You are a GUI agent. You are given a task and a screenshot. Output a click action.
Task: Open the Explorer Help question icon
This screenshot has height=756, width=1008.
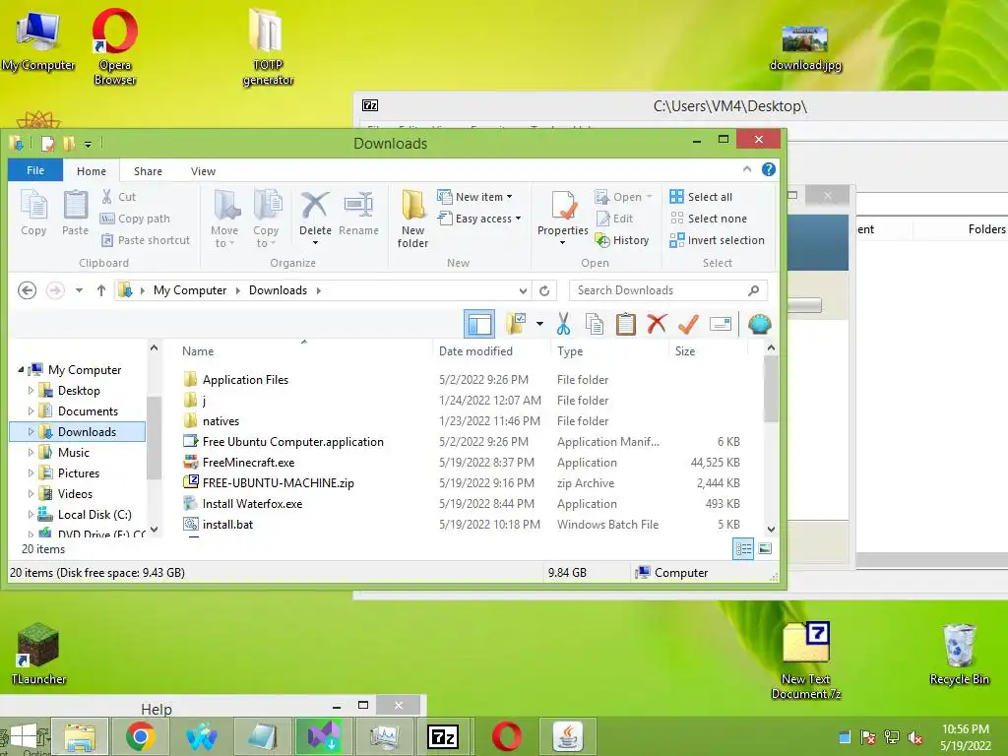point(768,169)
